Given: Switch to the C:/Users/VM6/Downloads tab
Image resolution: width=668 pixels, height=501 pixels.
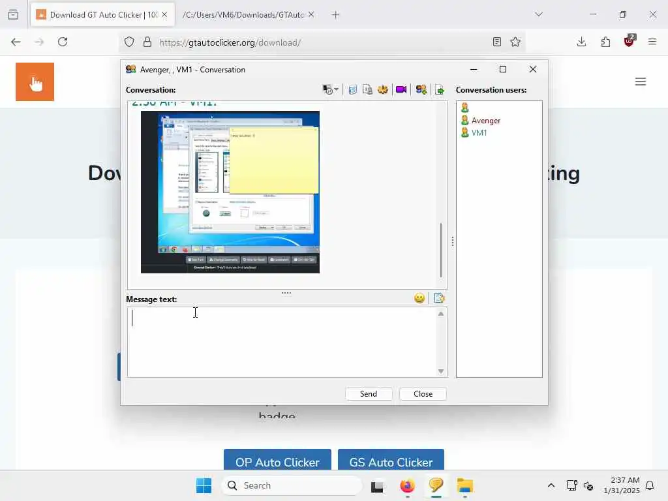Looking at the screenshot, I should (x=243, y=15).
